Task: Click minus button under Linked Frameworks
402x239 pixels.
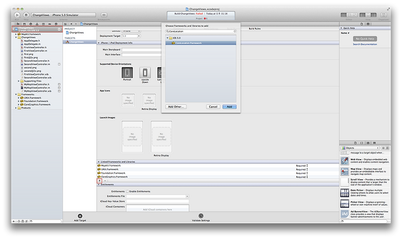Action: click(105, 181)
